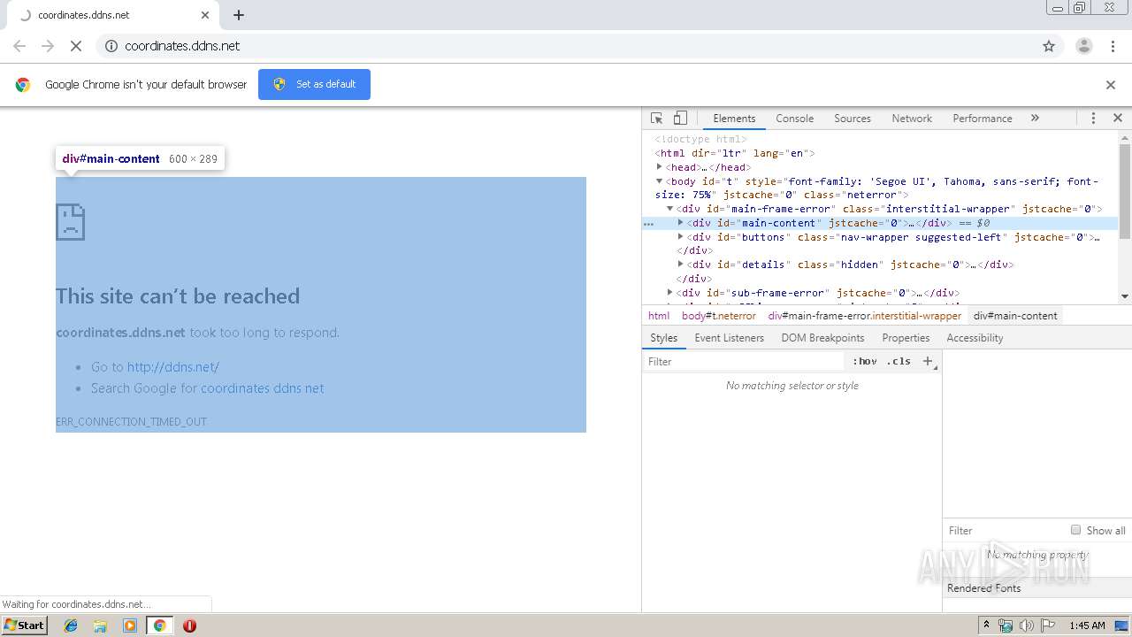Expand the main-content div node
The height and width of the screenshot is (637, 1132).
pyautogui.click(x=680, y=223)
